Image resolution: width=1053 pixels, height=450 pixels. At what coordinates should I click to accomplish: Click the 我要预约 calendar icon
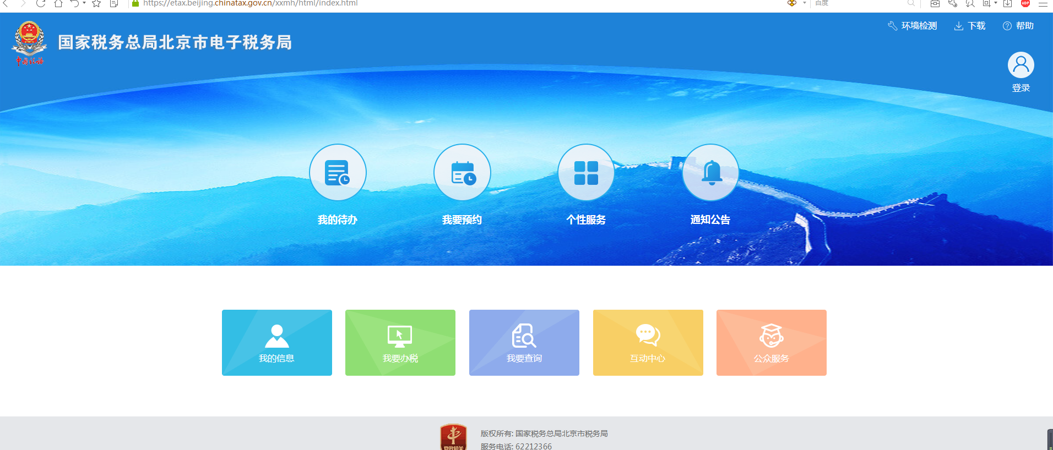[462, 173]
